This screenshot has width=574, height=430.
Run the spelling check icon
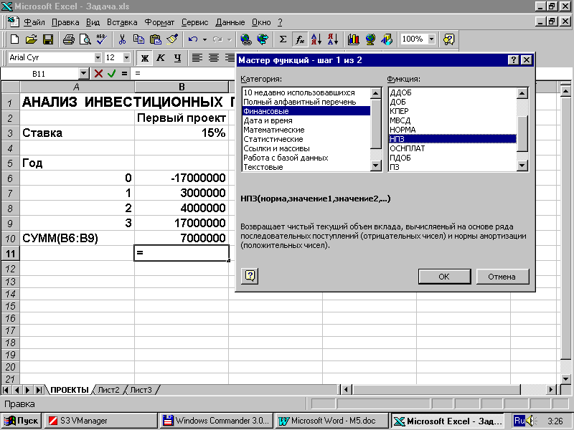101,39
